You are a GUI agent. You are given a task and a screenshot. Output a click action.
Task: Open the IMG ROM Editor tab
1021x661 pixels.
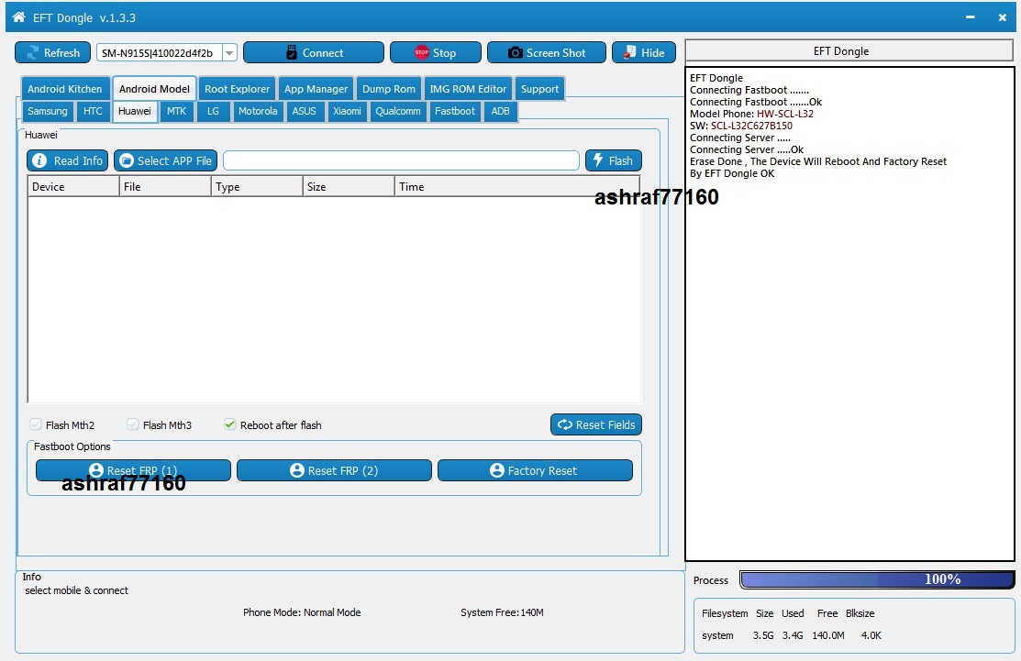coord(468,89)
